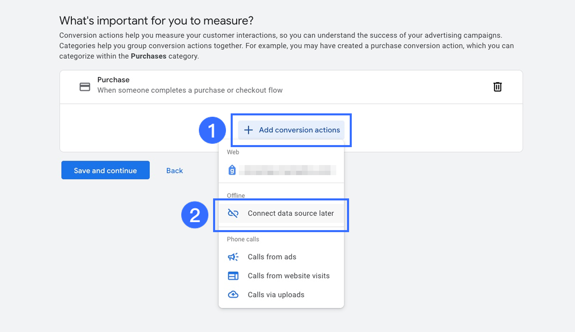Delete the Purchase conversion with trash icon
575x332 pixels.
point(497,87)
